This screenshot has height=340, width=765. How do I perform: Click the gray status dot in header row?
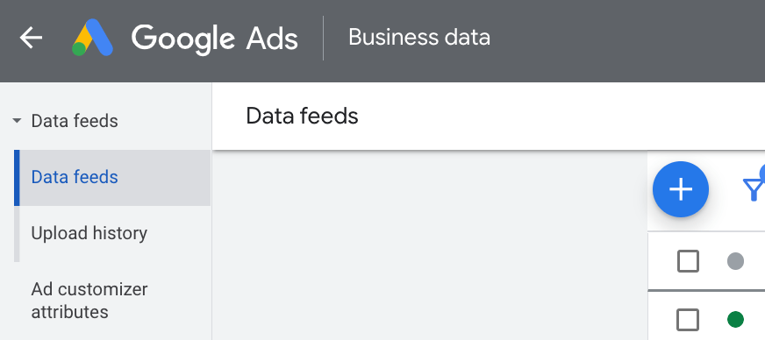point(735,261)
